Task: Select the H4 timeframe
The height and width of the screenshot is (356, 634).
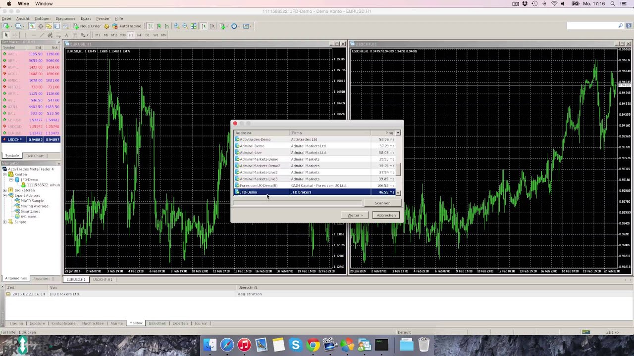Action: [x=139, y=35]
